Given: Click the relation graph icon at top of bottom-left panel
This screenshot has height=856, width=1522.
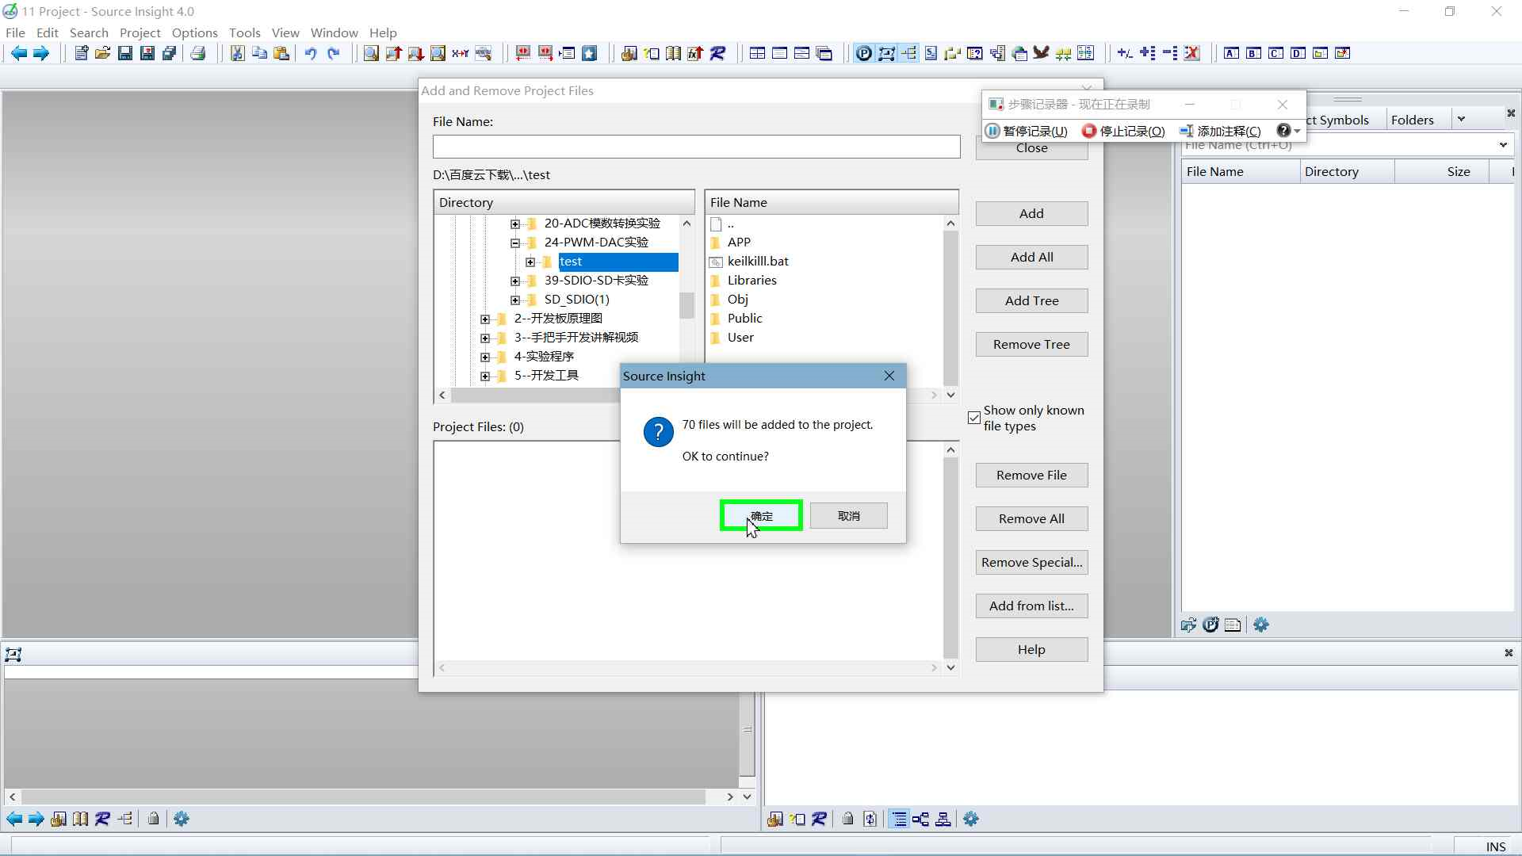Looking at the screenshot, I should [x=13, y=655].
